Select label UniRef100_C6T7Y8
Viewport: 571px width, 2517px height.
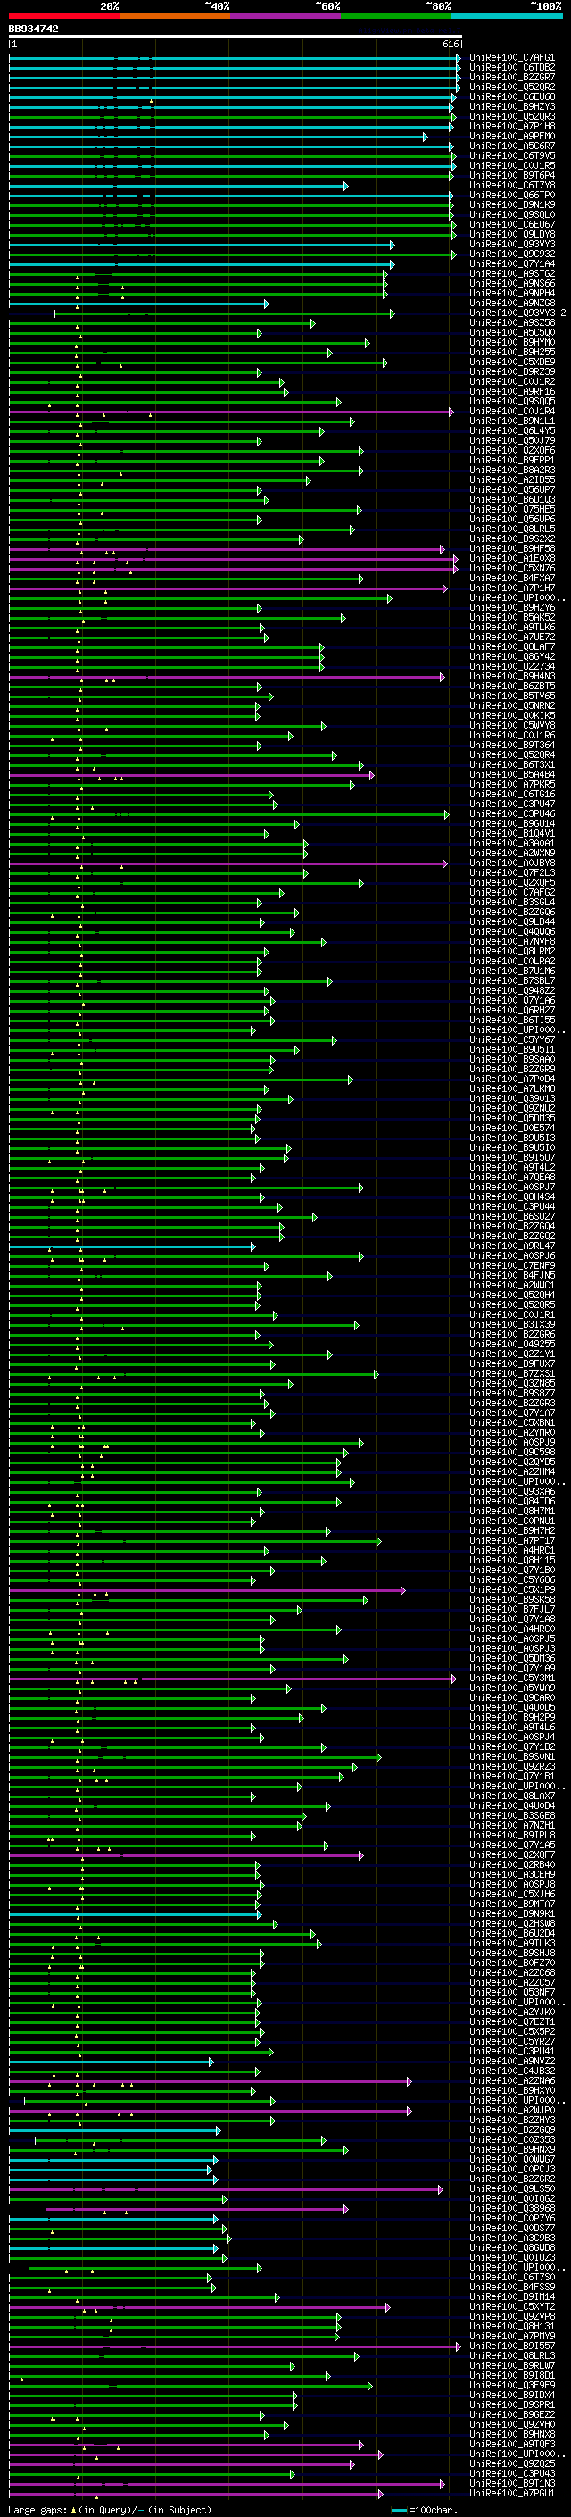tap(511, 186)
